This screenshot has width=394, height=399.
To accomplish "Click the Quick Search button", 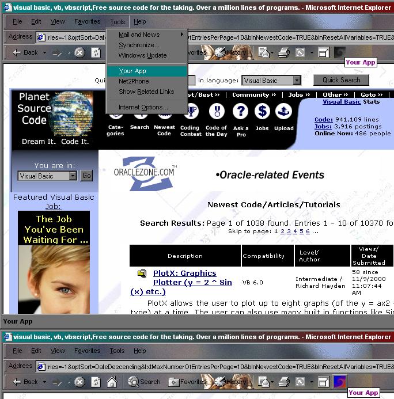I will (341, 80).
